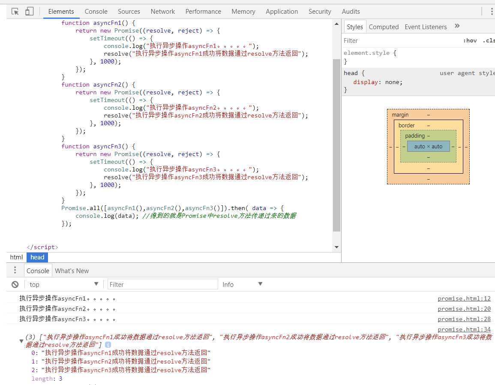
Task: Click console message 执行异步操作asyncFn2
Action: [x=67, y=309]
